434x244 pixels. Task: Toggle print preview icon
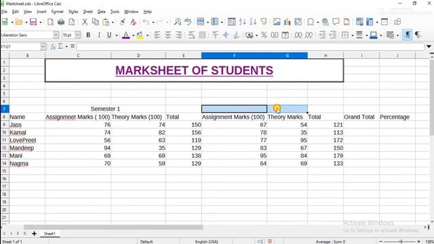(72, 22)
